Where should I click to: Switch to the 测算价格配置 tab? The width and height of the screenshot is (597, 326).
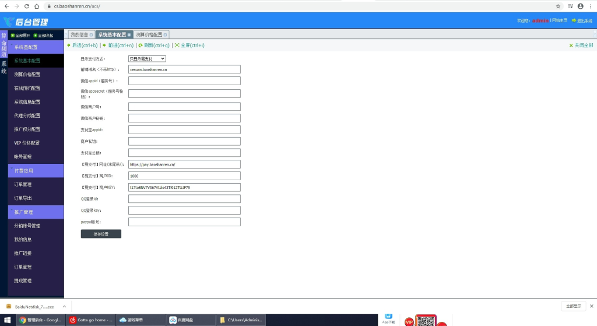149,34
